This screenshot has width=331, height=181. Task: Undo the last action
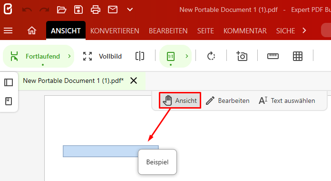27,10
